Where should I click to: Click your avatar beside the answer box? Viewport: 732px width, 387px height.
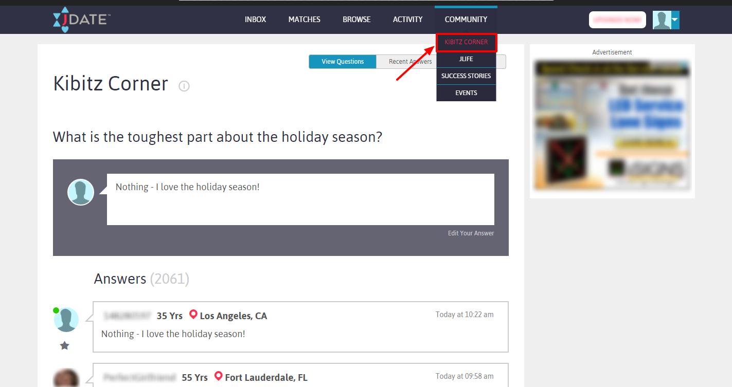tap(81, 192)
